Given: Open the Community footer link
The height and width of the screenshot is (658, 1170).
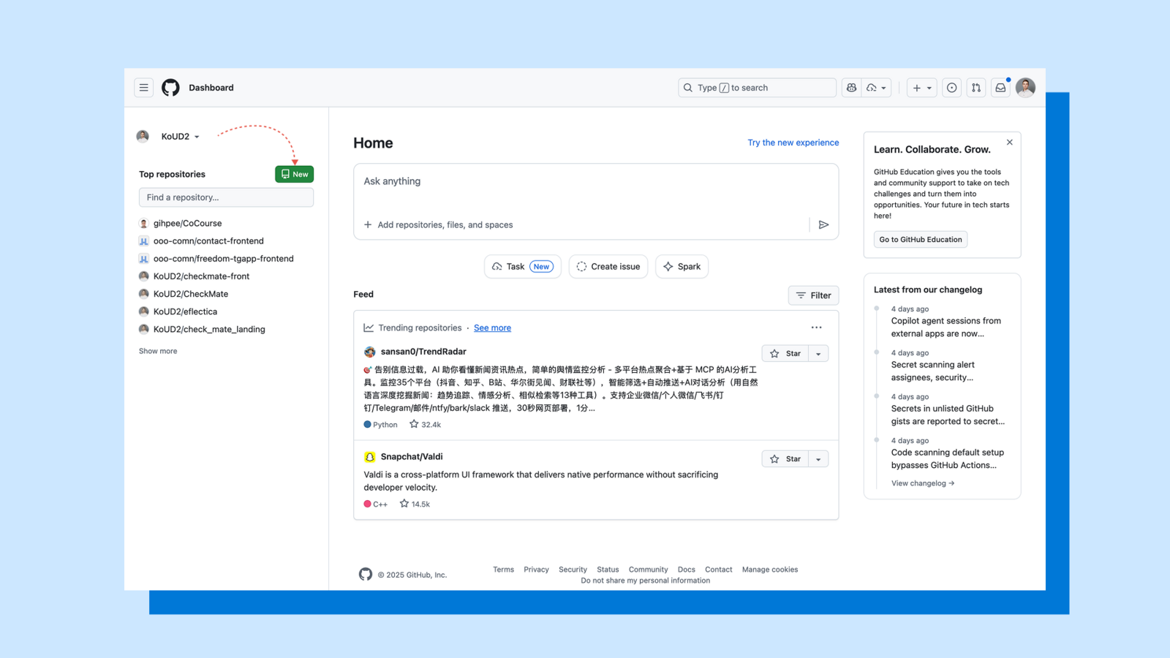Looking at the screenshot, I should [649, 570].
